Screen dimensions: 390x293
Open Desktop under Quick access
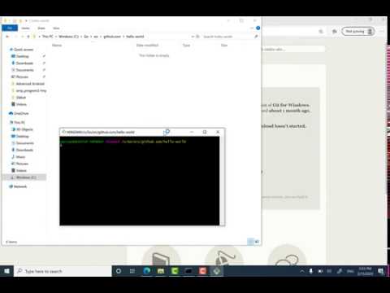(x=22, y=56)
